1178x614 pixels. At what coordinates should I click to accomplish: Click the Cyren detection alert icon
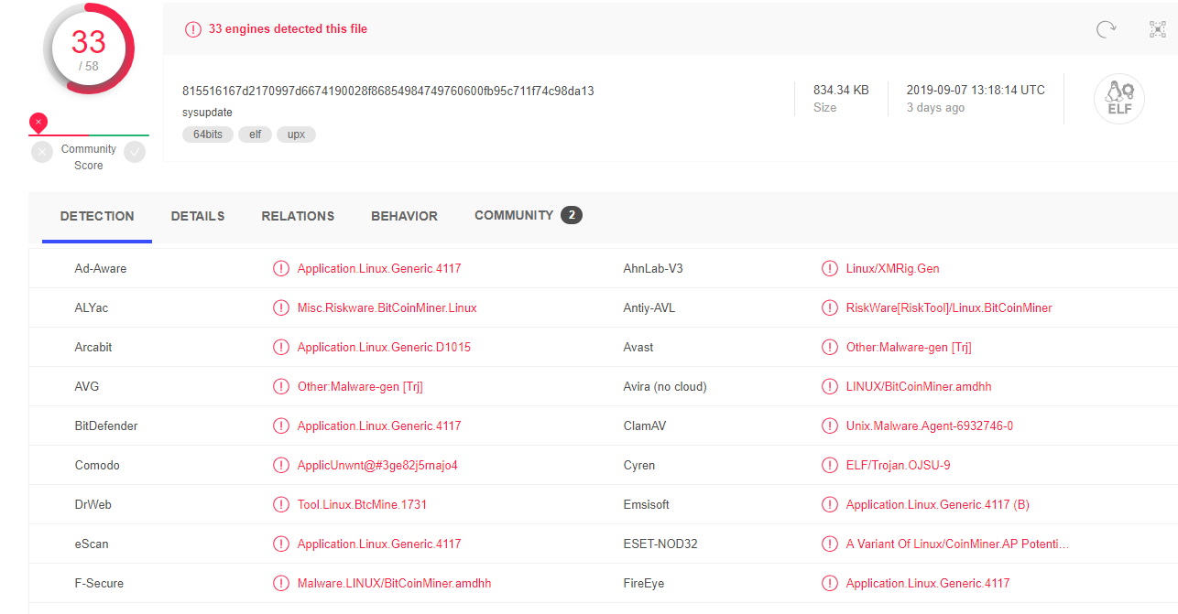[830, 466]
